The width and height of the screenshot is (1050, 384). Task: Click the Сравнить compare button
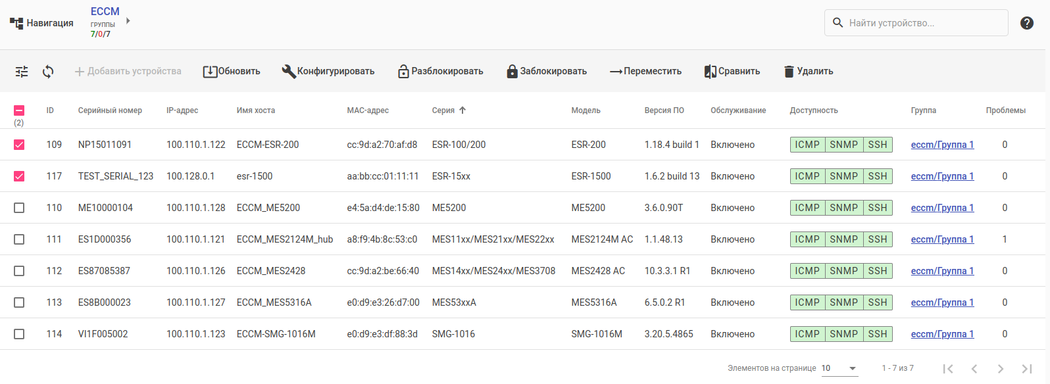[732, 72]
